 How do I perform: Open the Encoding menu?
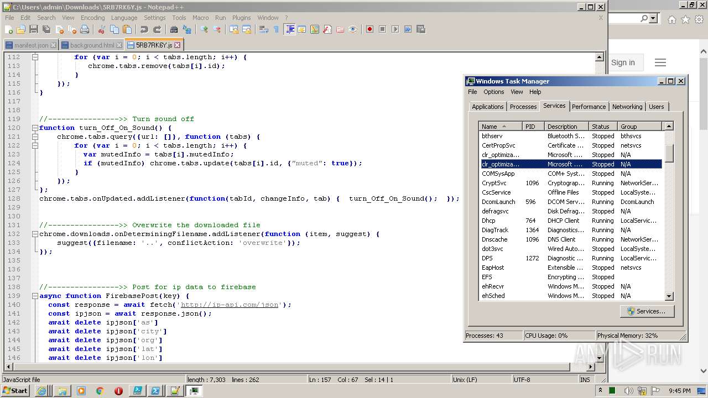(x=92, y=18)
